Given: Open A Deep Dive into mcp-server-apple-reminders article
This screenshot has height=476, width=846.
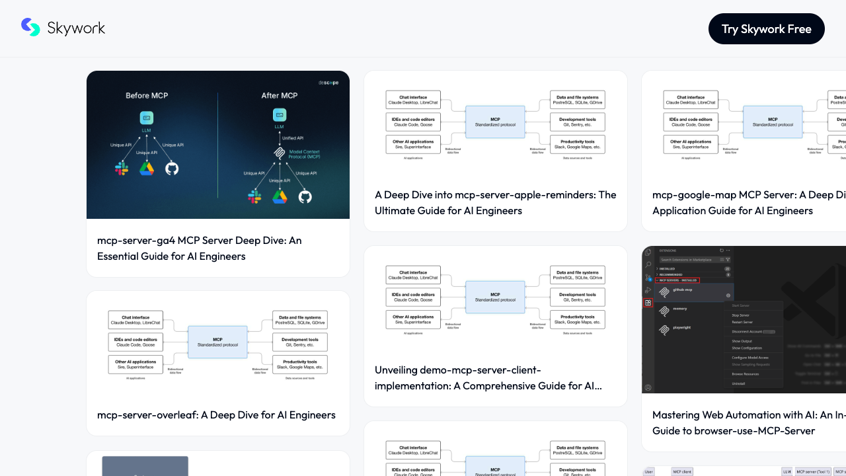Looking at the screenshot, I should coord(496,202).
